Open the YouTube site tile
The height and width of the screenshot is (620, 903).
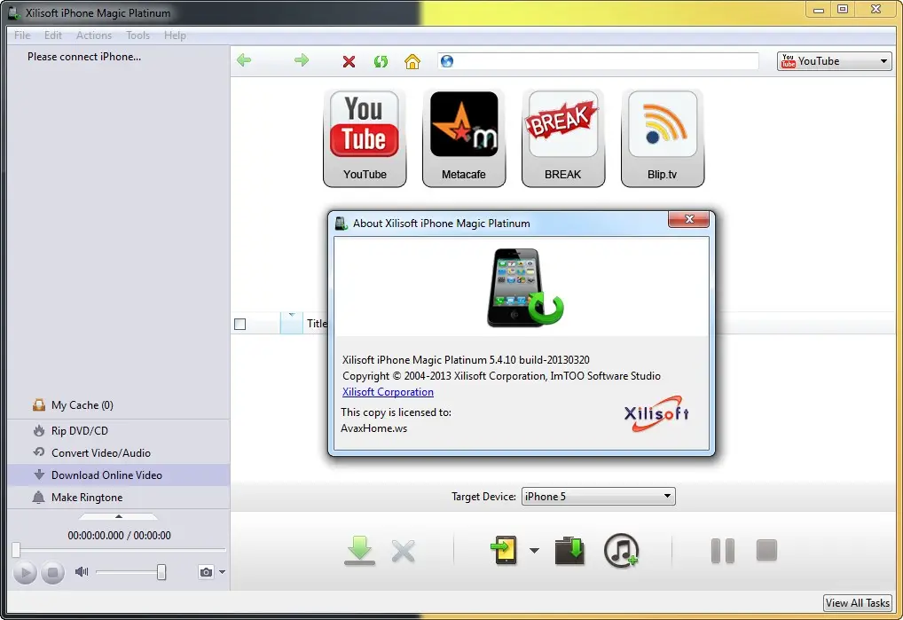tap(365, 138)
